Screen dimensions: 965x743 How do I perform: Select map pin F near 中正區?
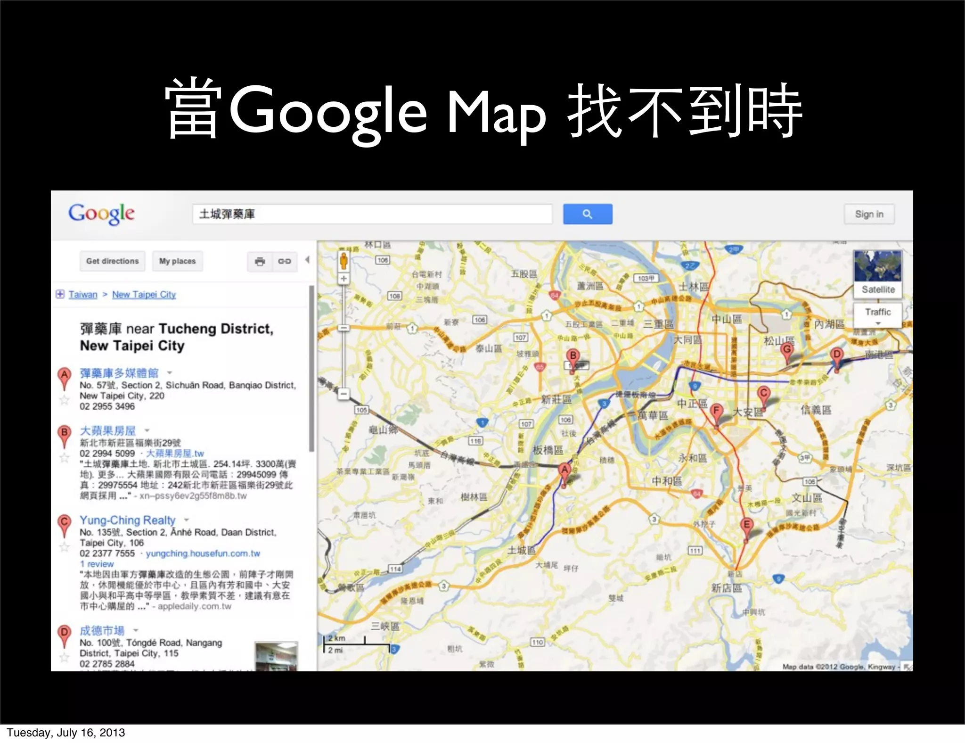[717, 415]
